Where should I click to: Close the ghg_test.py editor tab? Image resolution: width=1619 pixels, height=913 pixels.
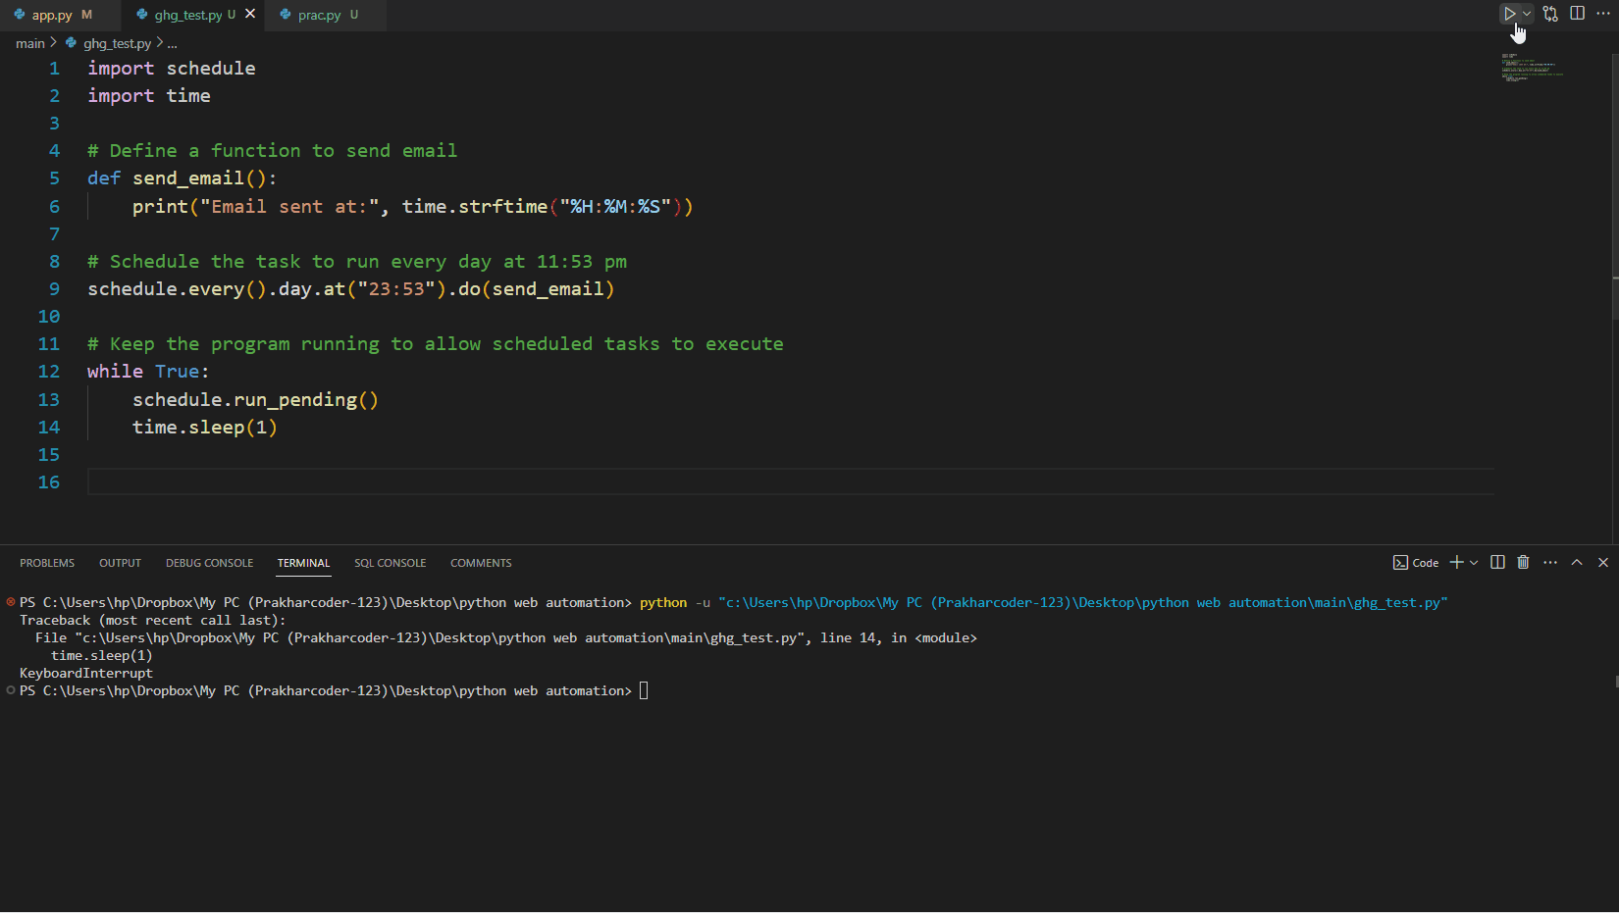pyautogui.click(x=250, y=14)
